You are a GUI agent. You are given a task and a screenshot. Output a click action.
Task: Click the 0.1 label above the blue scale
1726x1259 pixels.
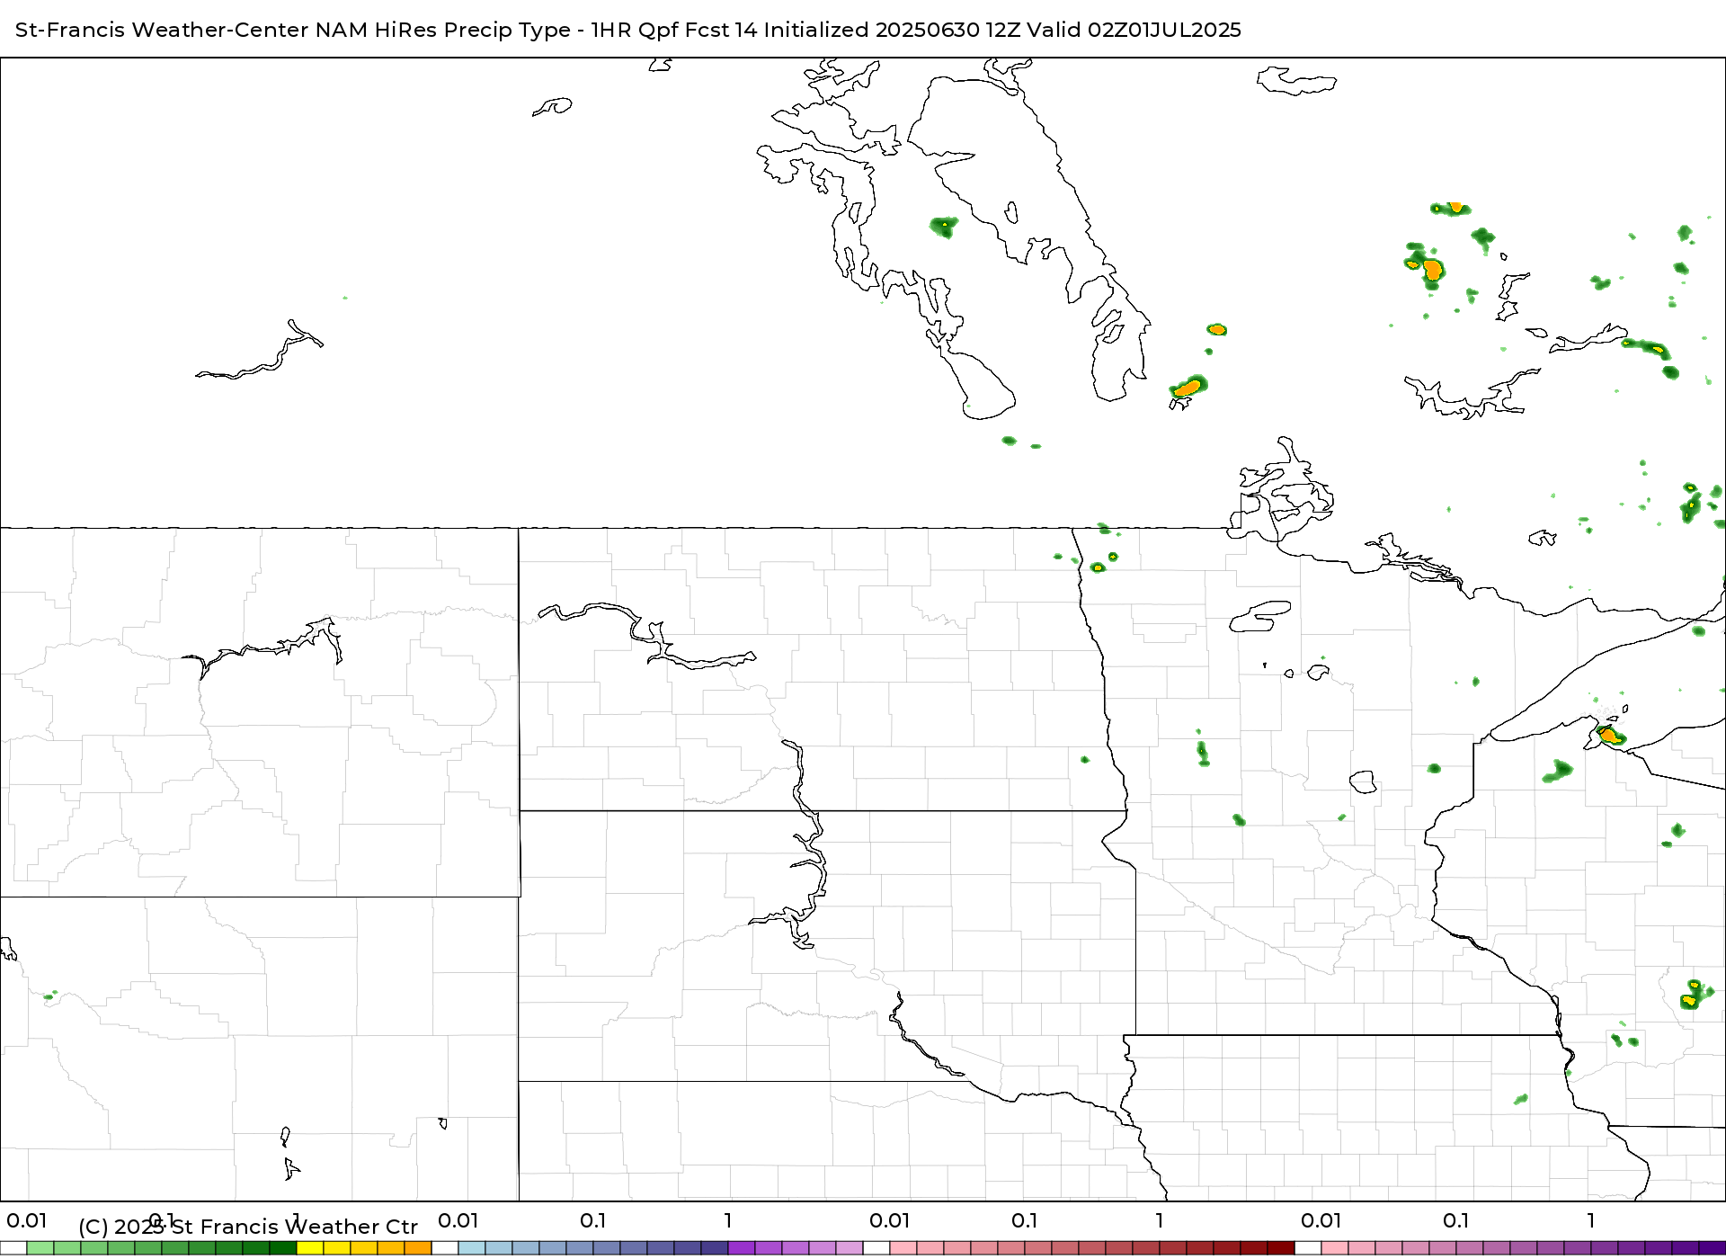pos(592,1220)
